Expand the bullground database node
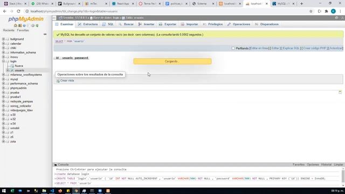This screenshot has height=194, width=345. point(3,39)
